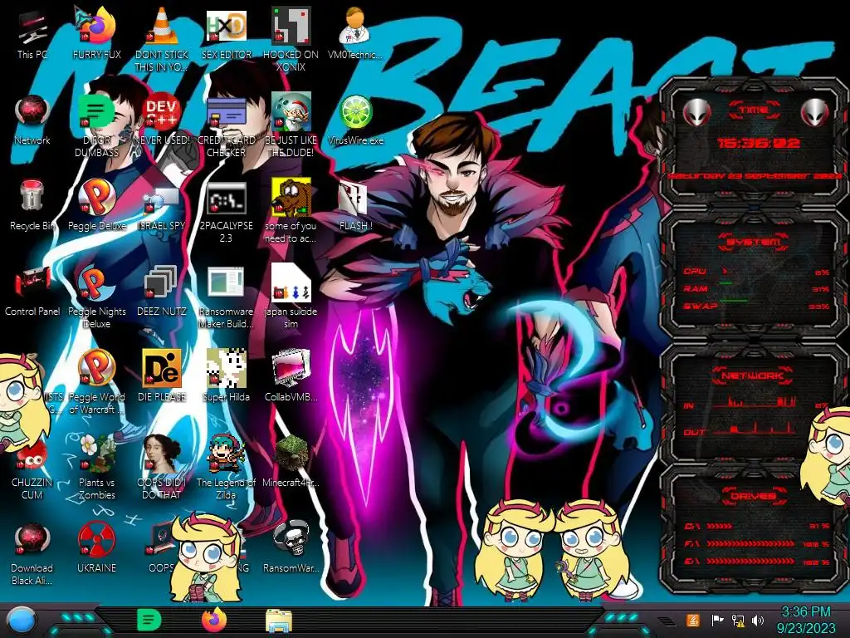Click the network OUT graph
Screen dimensions: 850x638
755,429
